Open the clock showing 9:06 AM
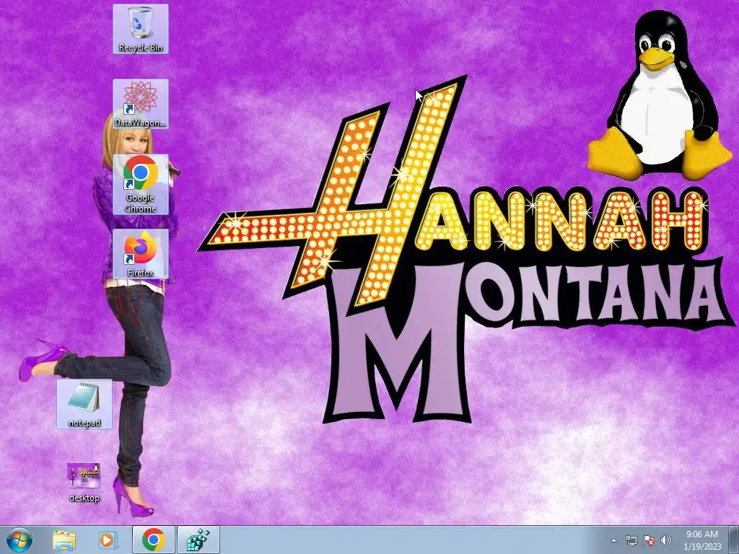This screenshot has width=739, height=554. click(702, 540)
